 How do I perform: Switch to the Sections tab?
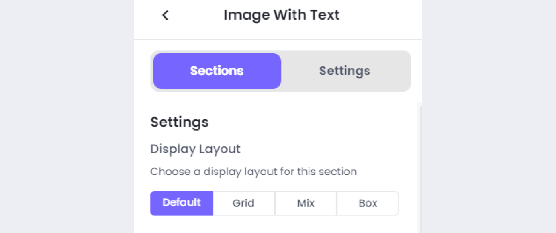217,71
